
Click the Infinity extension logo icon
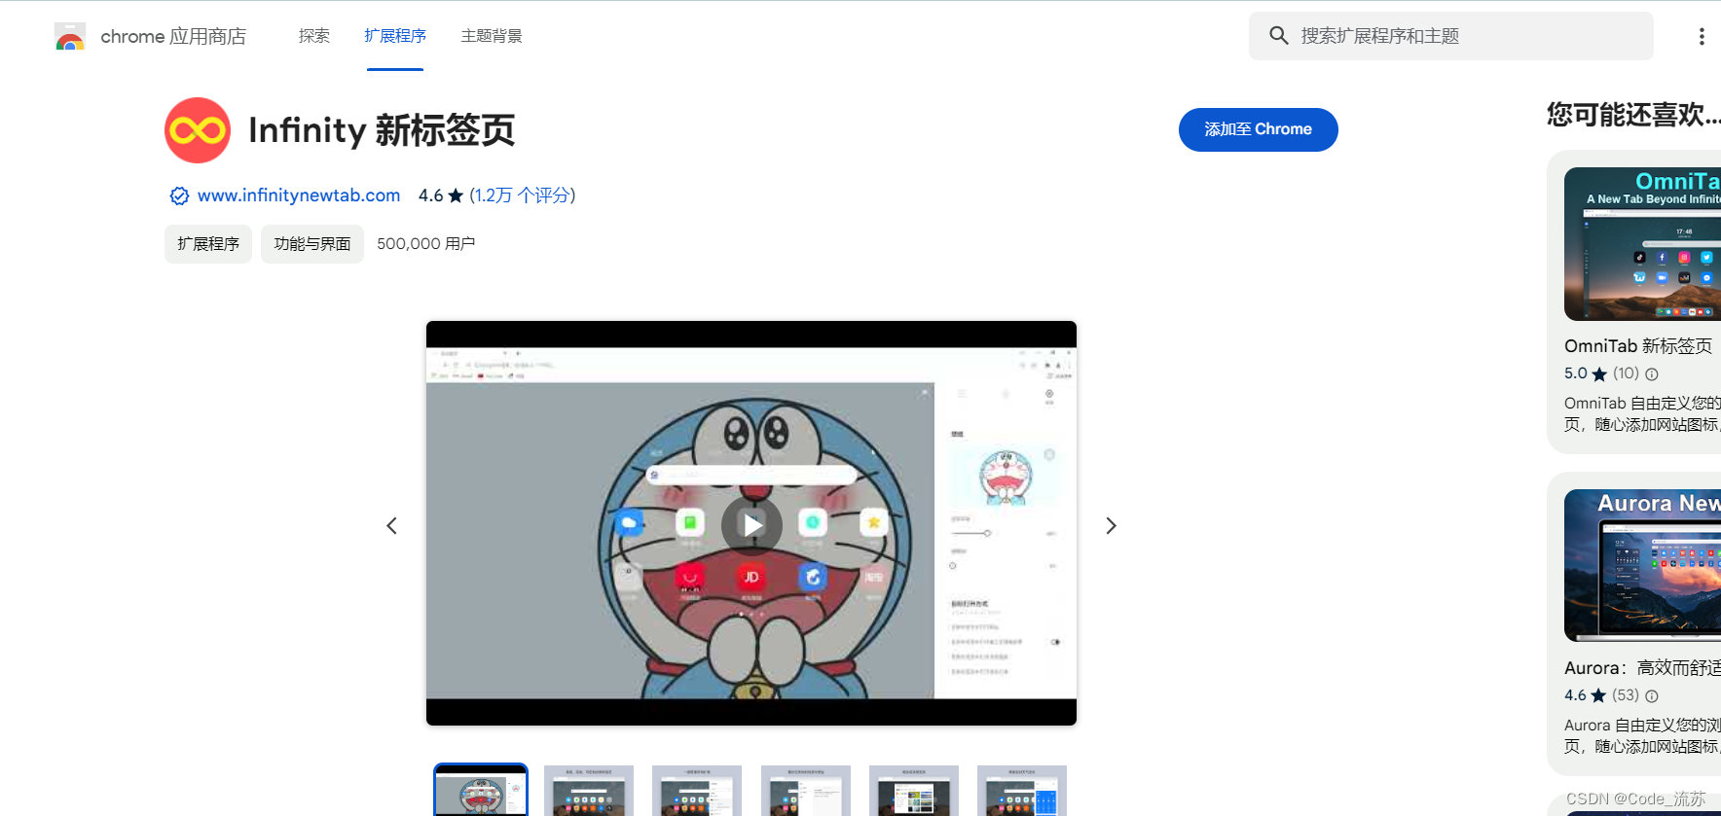click(x=198, y=130)
